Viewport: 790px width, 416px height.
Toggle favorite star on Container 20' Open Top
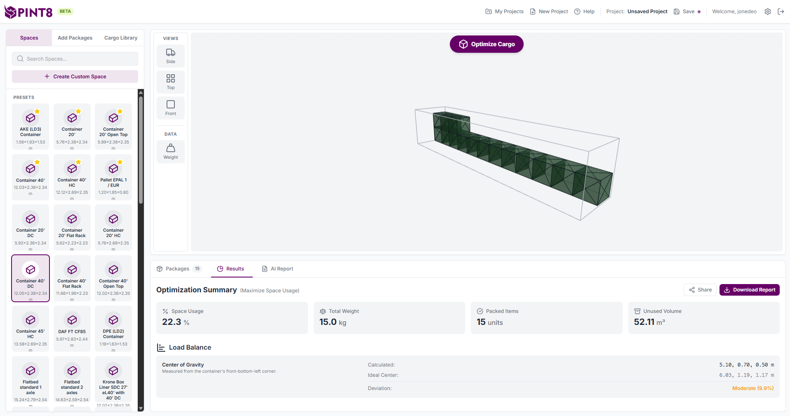120,111
